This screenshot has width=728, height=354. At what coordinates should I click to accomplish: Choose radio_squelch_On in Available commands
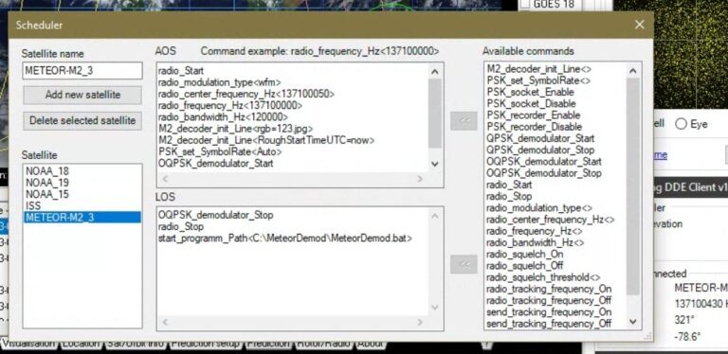coord(525,255)
